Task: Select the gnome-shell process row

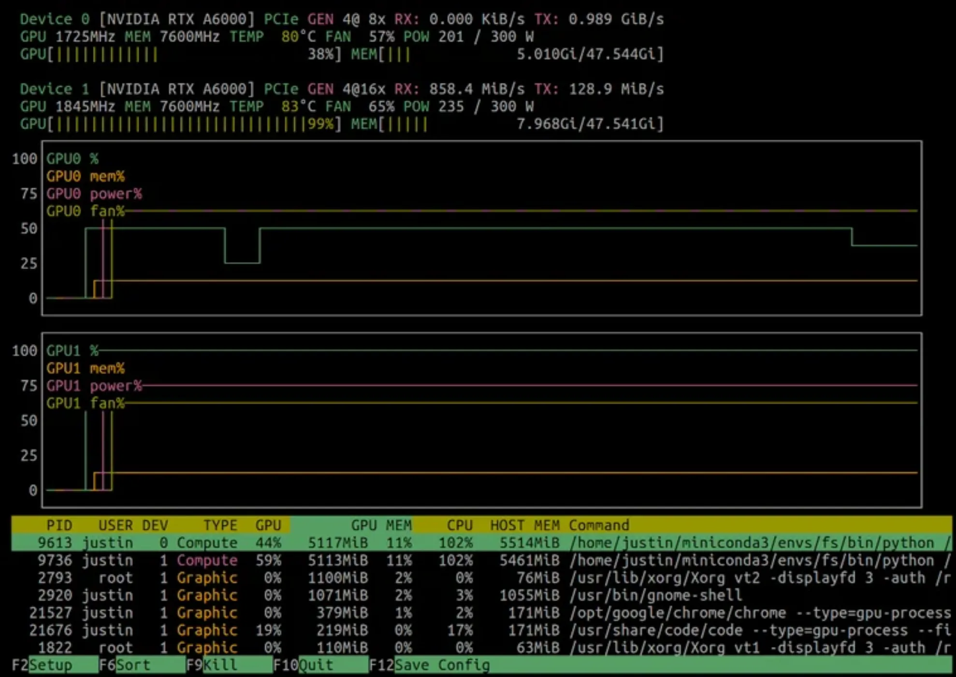Action: (290, 595)
